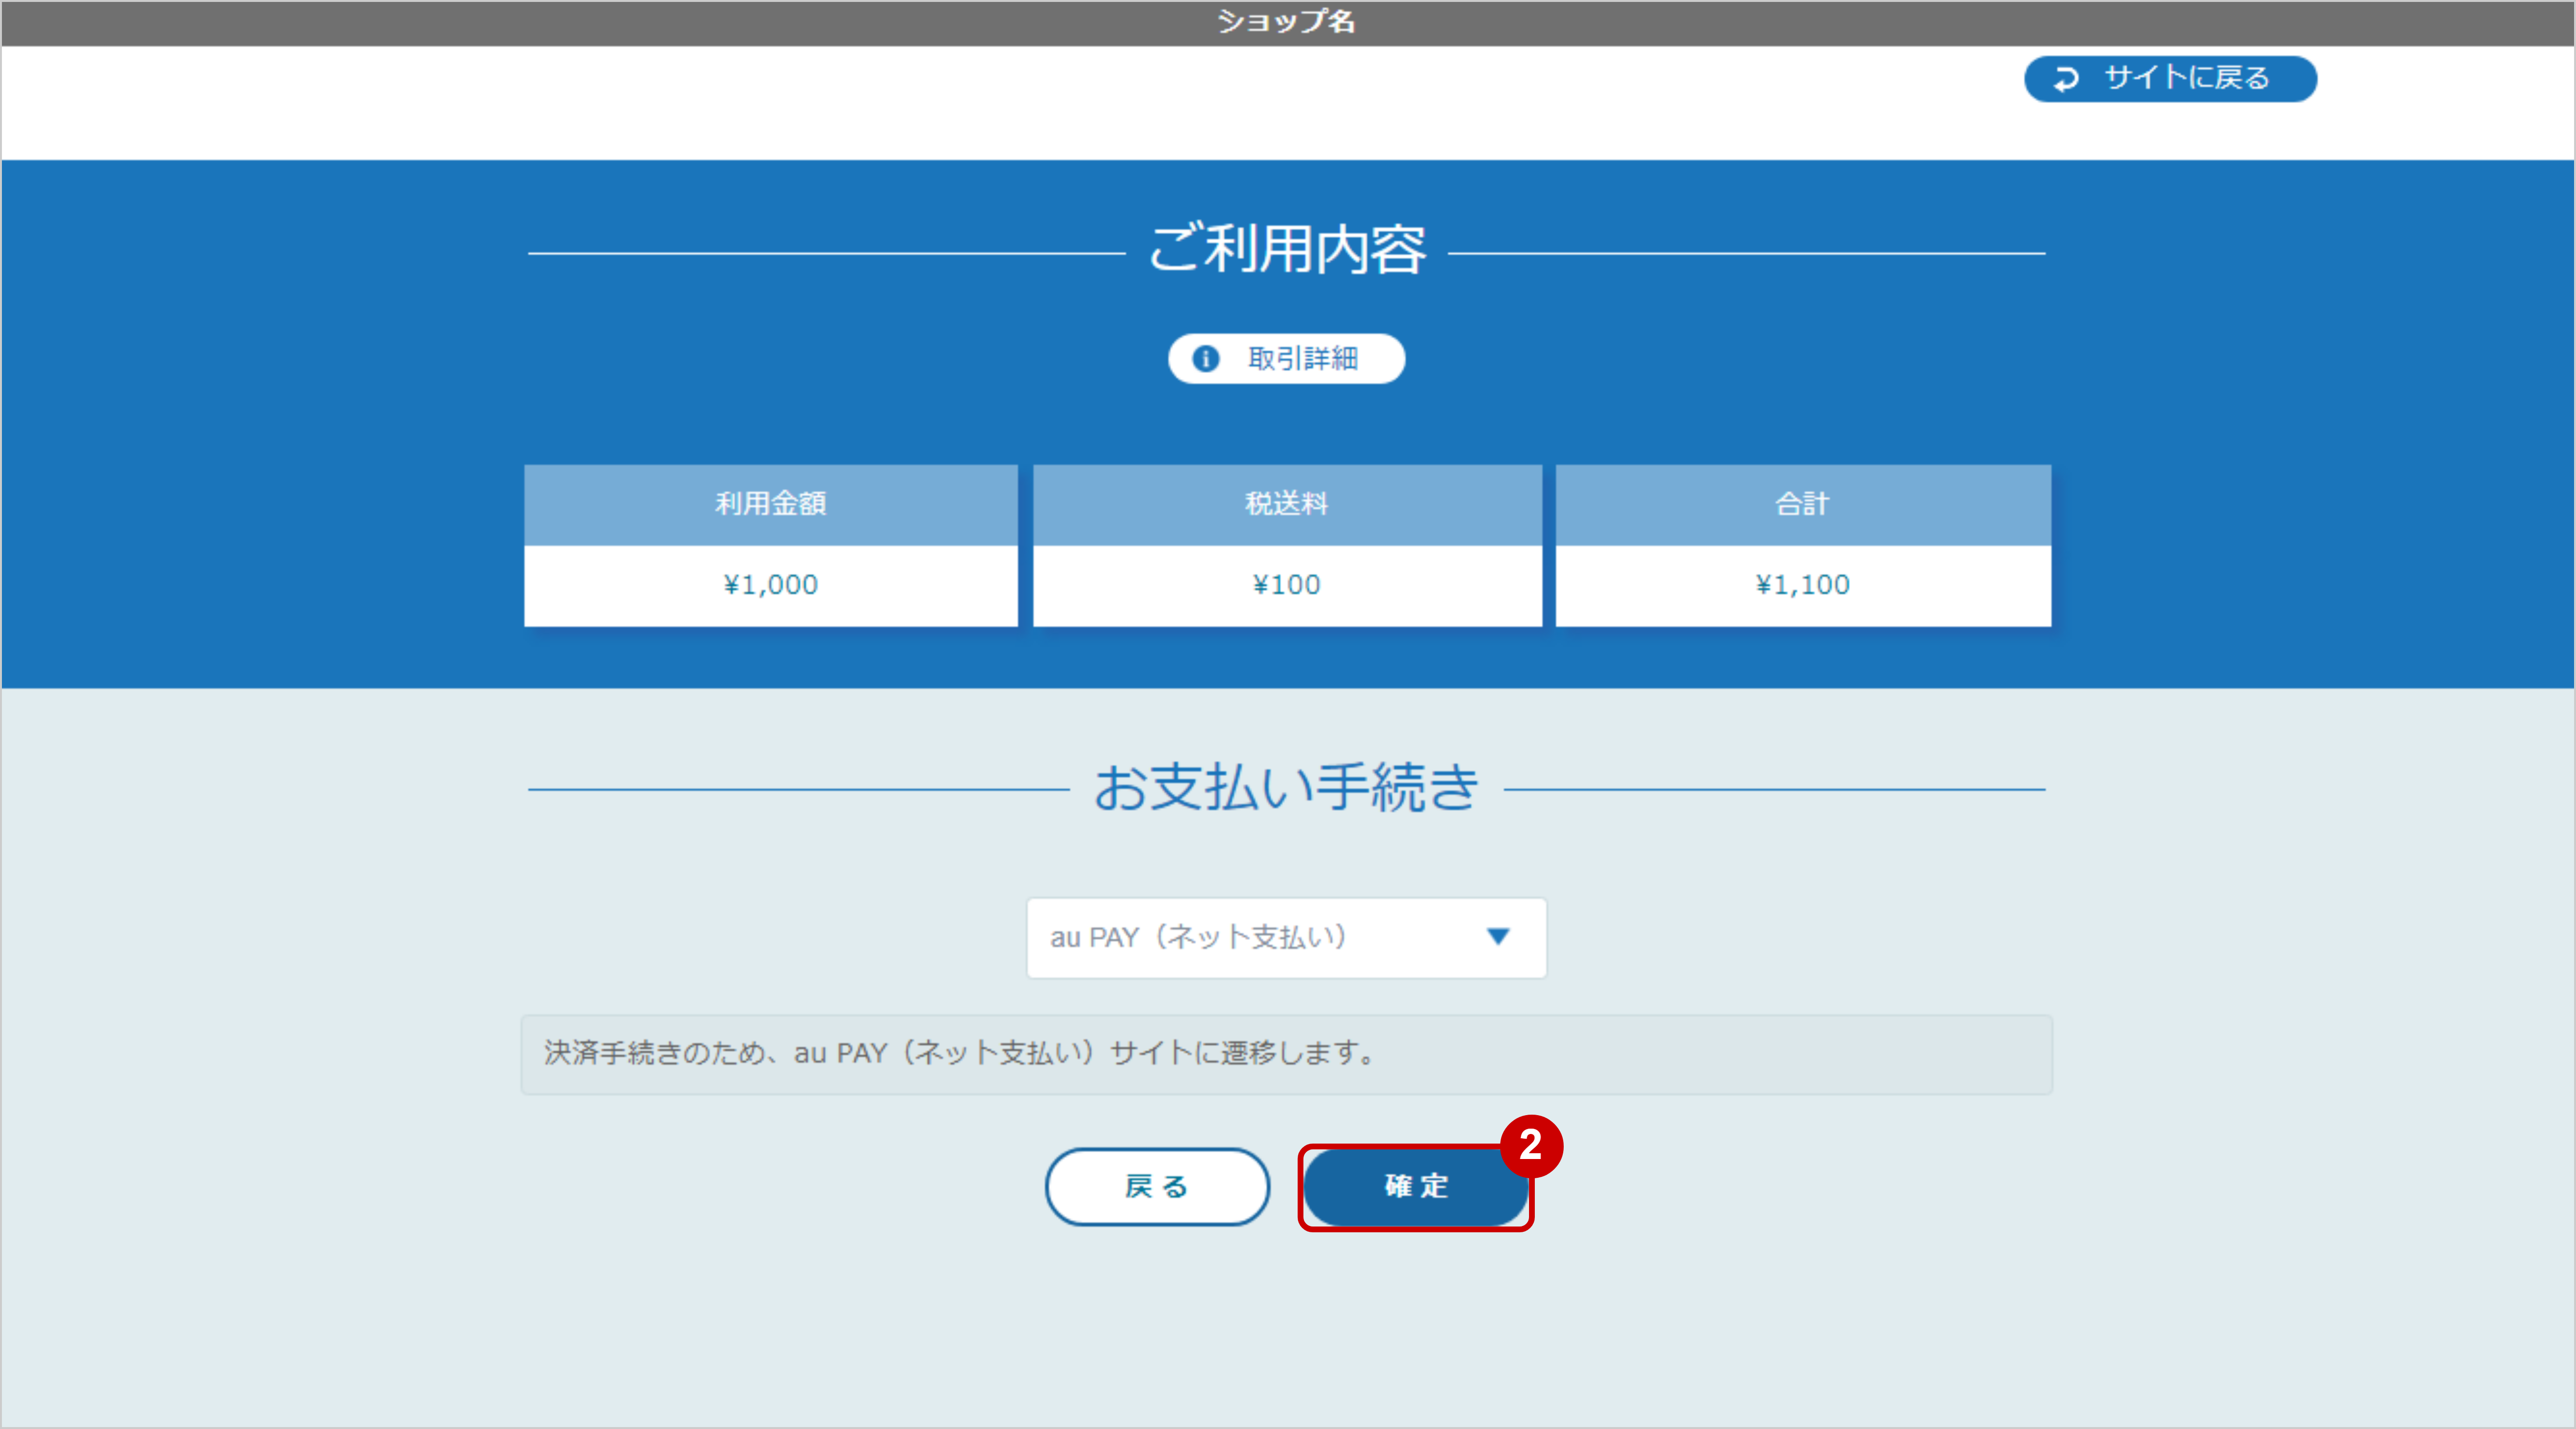2576x1429 pixels.
Task: Click the ¥100 tax and shipping cell
Action: tap(1287, 585)
